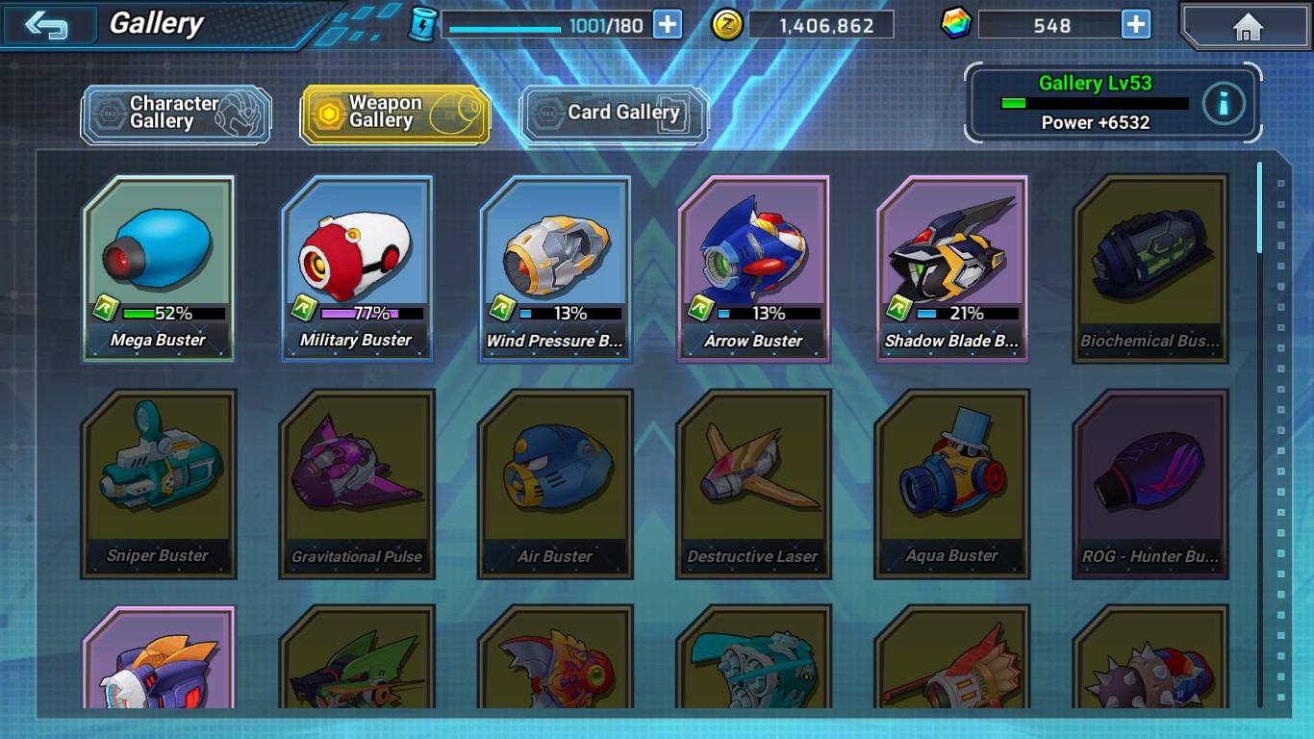Open the Card Gallery tab
The height and width of the screenshot is (739, 1314).
click(615, 114)
